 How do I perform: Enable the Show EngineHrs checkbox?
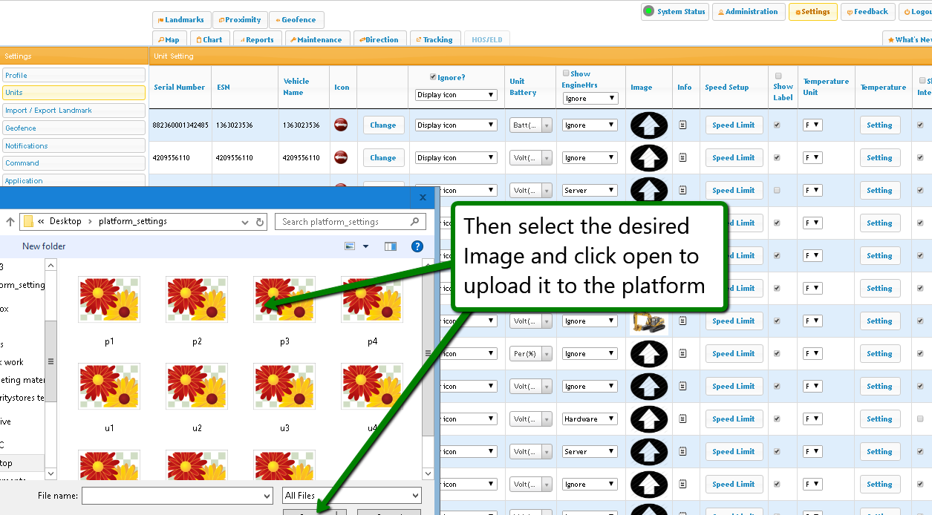click(x=566, y=73)
